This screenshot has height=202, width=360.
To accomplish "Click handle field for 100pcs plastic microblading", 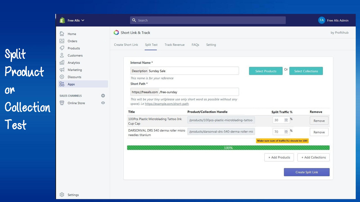I will point(221,120).
